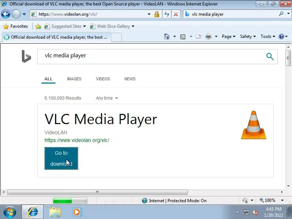Click the vertical scrollbar up arrow
Viewport: 292px width, 219px height.
288,47
